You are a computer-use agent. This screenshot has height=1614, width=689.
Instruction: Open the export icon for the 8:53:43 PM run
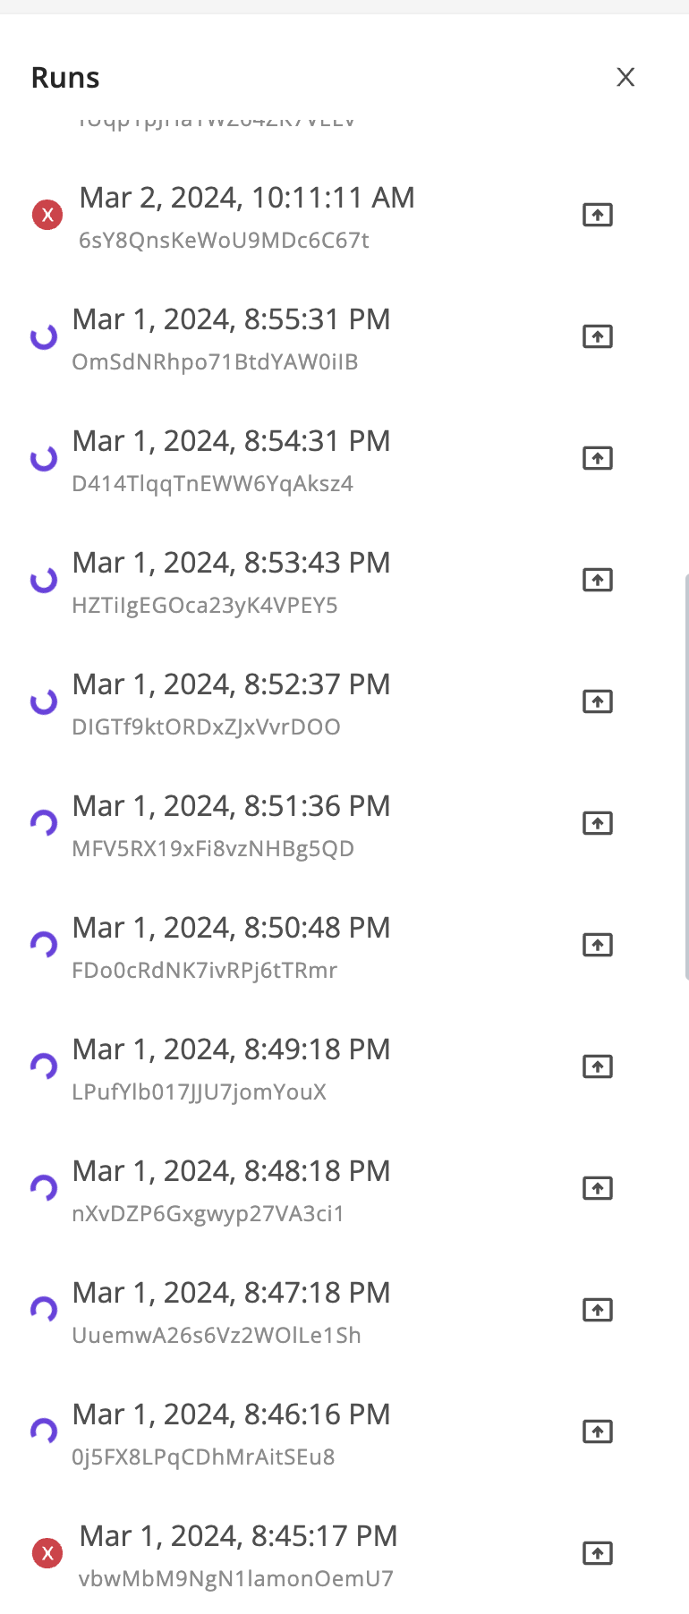pos(598,580)
